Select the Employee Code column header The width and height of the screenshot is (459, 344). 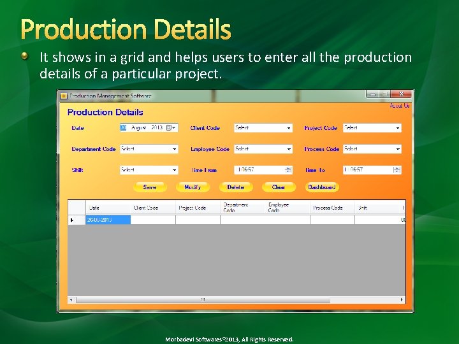click(x=288, y=208)
